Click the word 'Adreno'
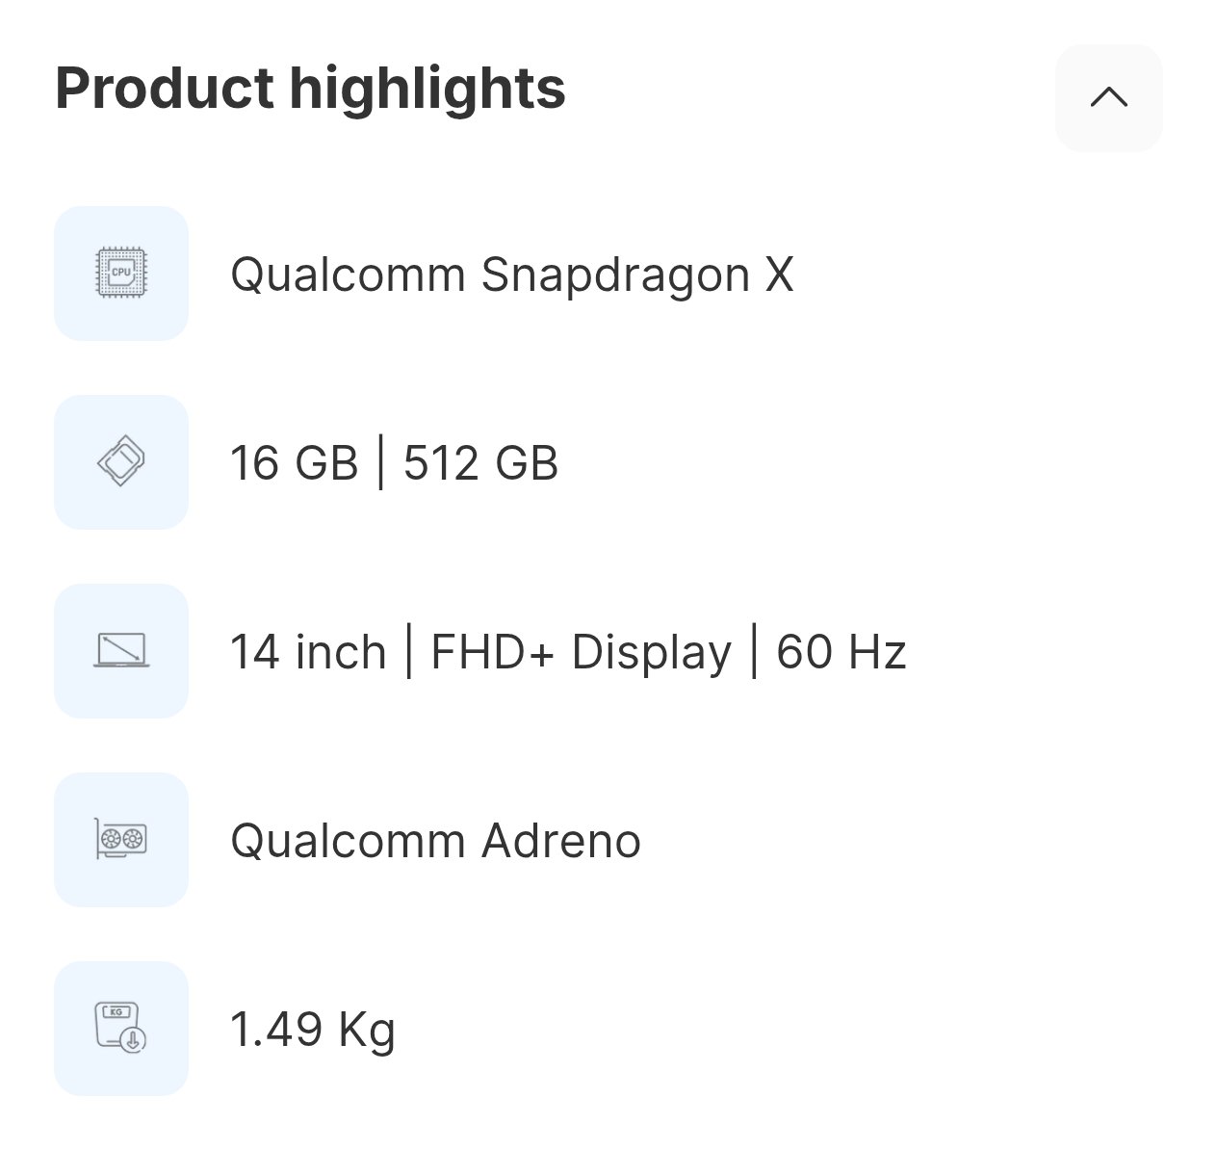Image resolution: width=1217 pixels, height=1150 pixels. (x=561, y=841)
